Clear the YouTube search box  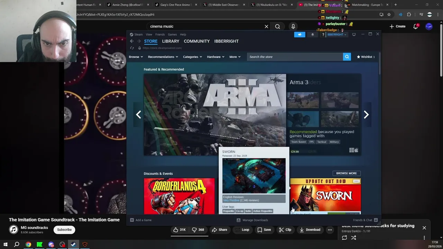(x=266, y=26)
